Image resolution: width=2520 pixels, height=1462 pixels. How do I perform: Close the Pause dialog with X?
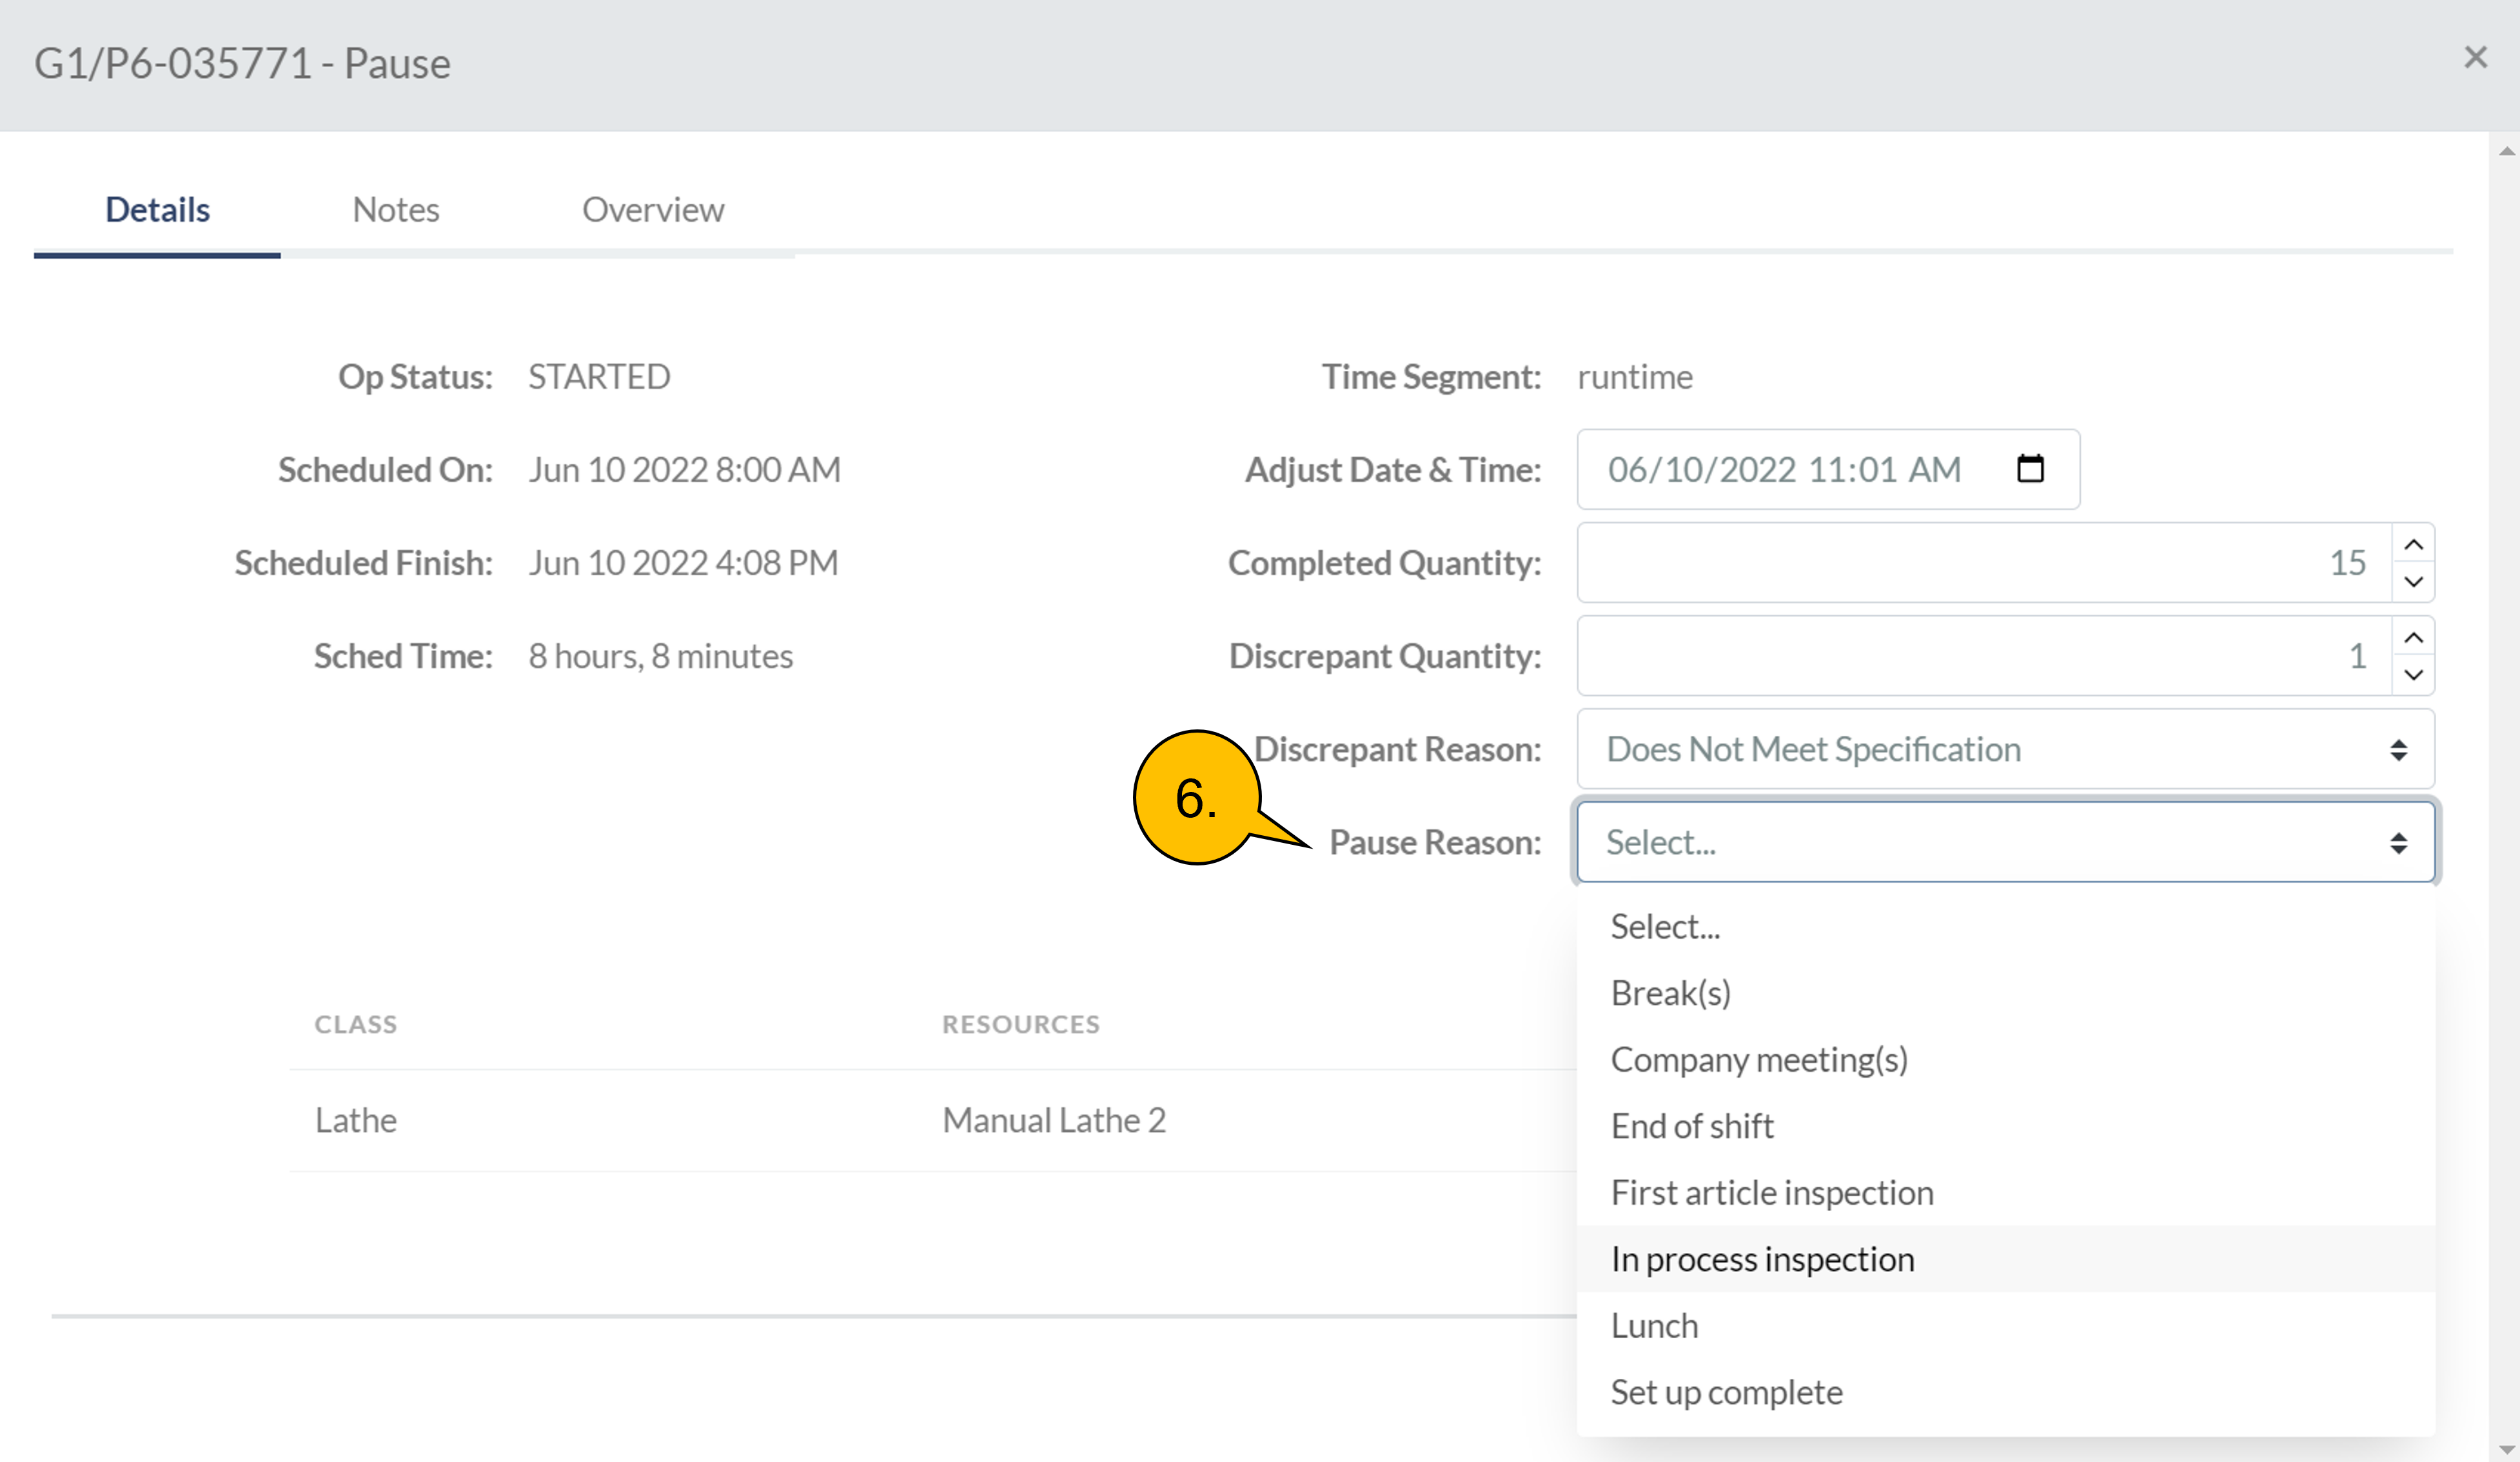click(x=2475, y=58)
